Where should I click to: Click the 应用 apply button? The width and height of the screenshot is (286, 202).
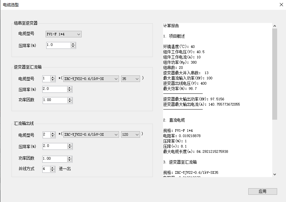pyautogui.click(x=262, y=192)
